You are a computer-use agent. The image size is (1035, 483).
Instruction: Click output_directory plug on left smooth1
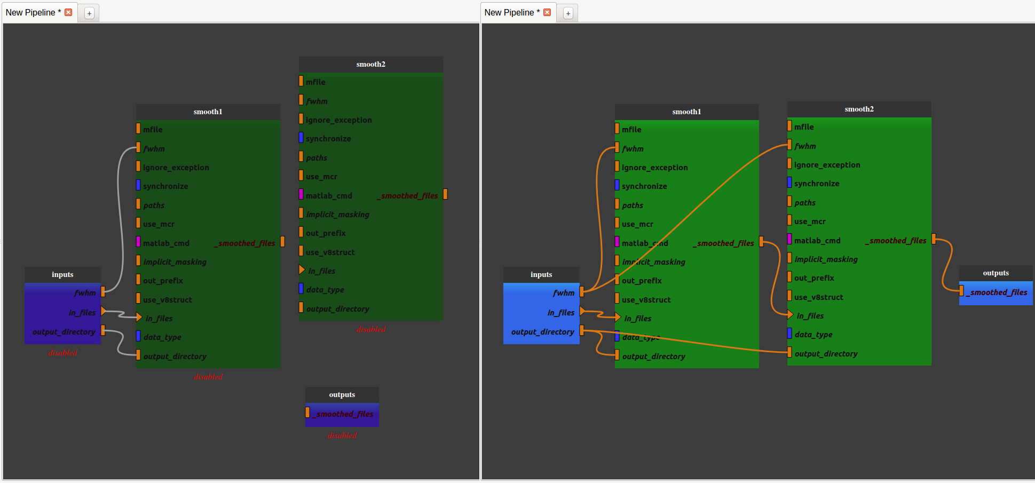(x=138, y=355)
